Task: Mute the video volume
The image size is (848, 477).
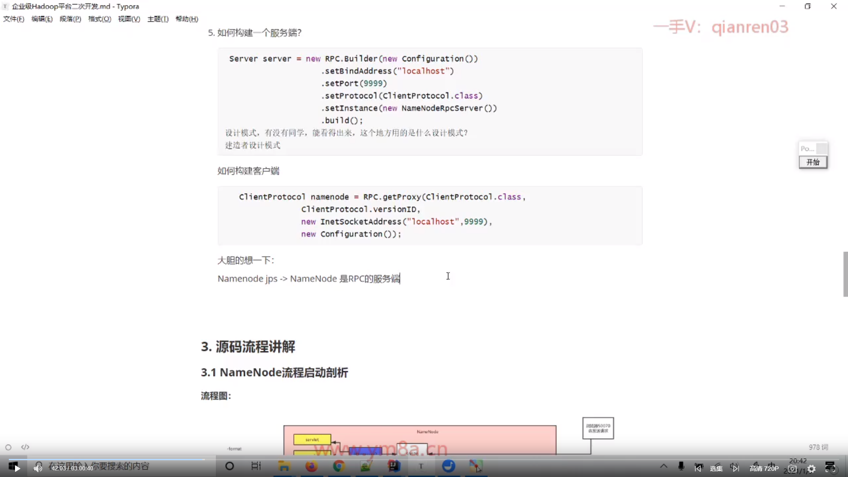Action: point(38,468)
